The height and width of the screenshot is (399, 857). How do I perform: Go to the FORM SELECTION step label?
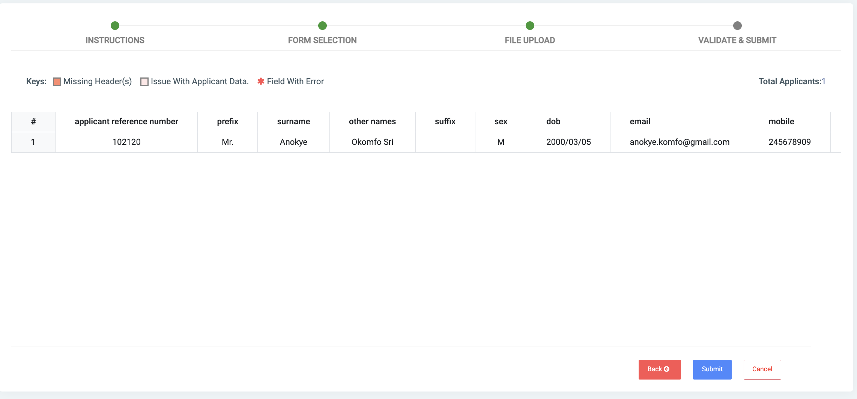(322, 40)
